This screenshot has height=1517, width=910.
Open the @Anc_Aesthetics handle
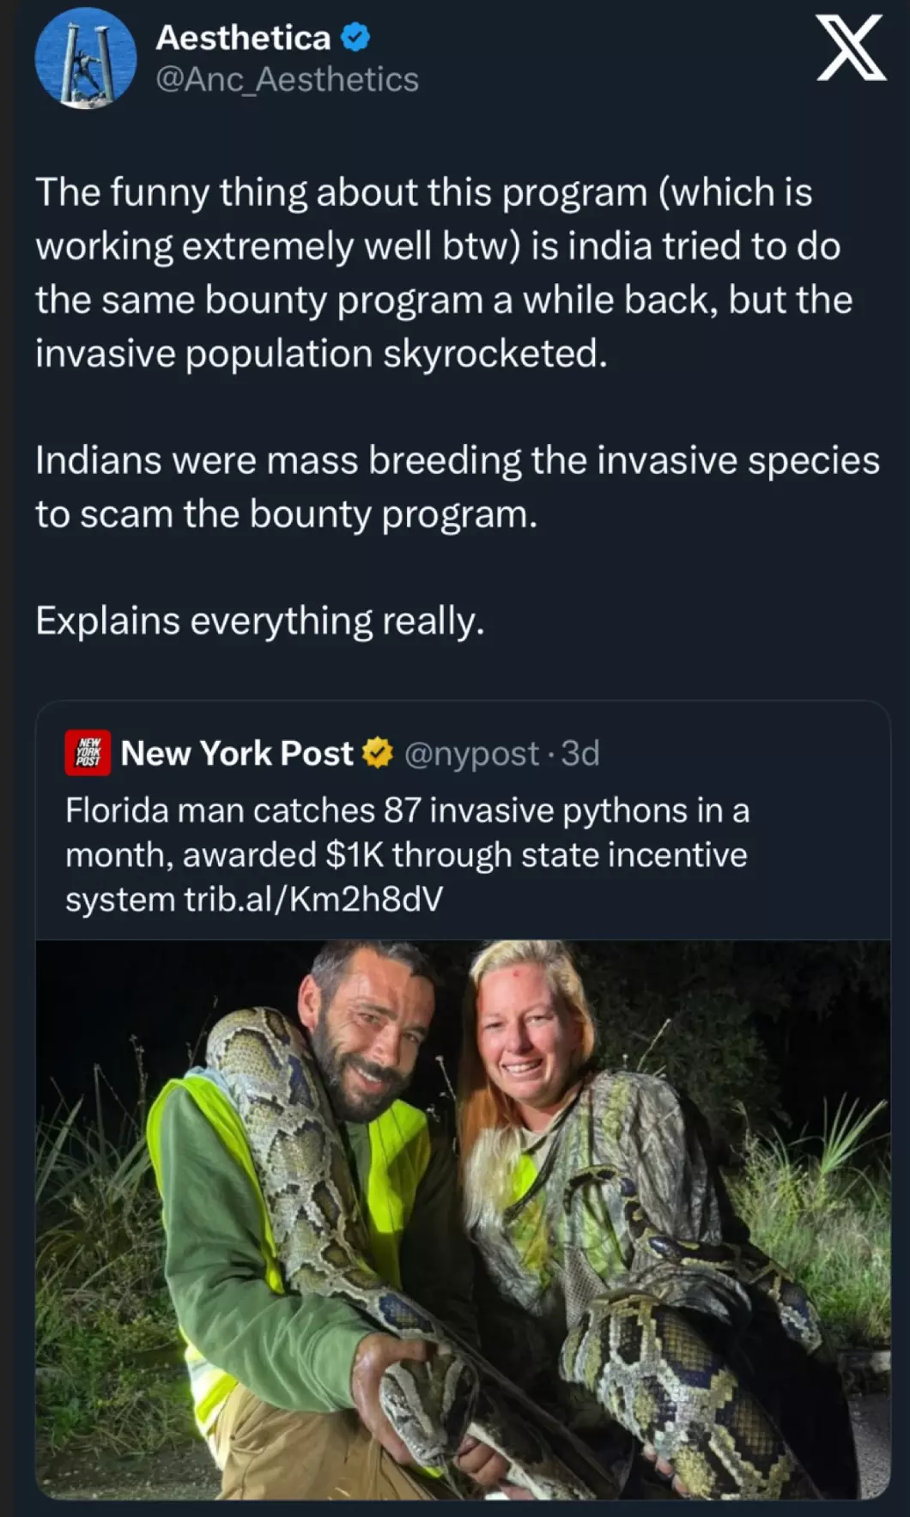pyautogui.click(x=287, y=80)
